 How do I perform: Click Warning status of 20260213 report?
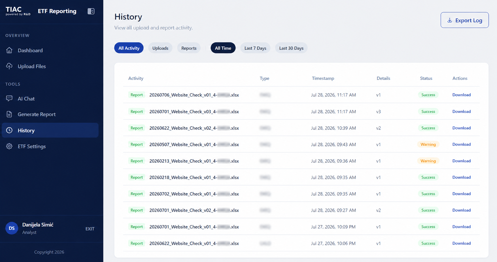click(428, 161)
